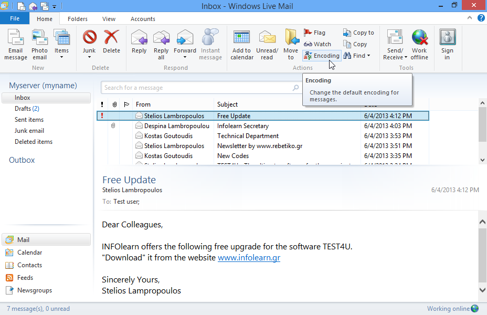
Task: Click the Sign in button
Action: tap(447, 45)
